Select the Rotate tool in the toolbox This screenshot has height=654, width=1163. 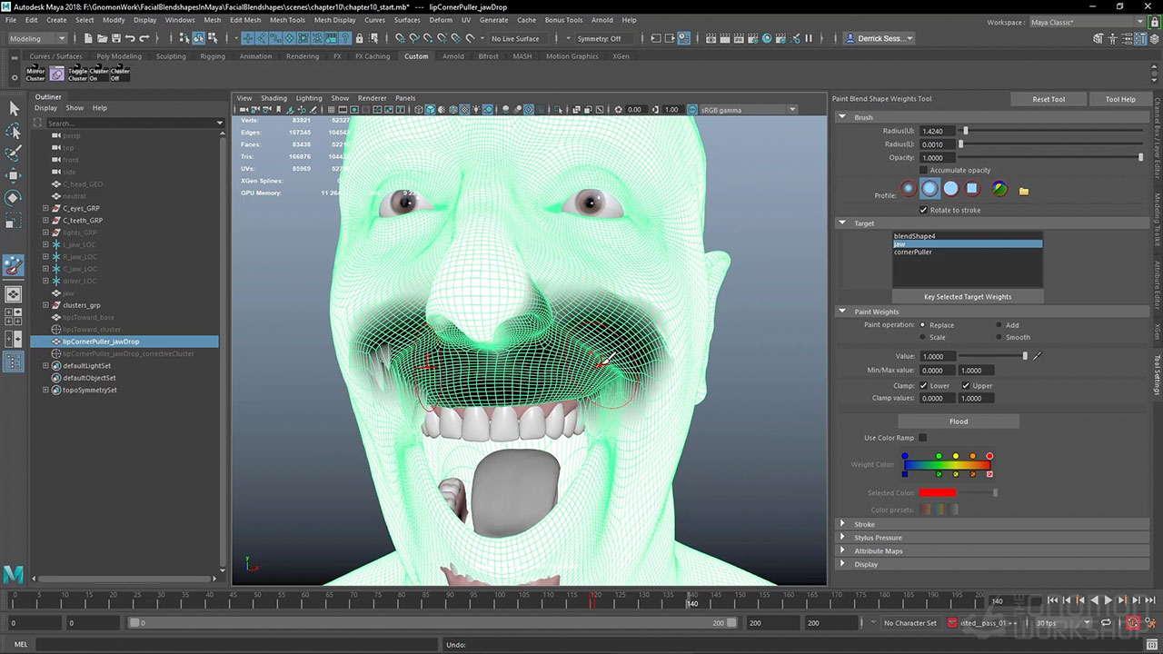tap(14, 197)
